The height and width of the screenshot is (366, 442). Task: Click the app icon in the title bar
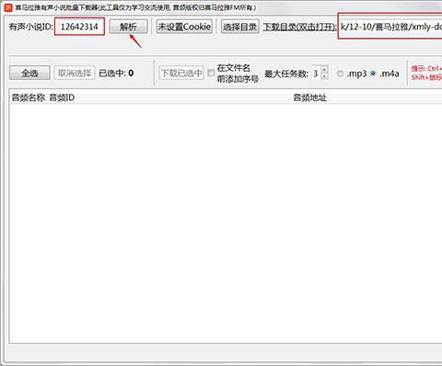[8, 7]
